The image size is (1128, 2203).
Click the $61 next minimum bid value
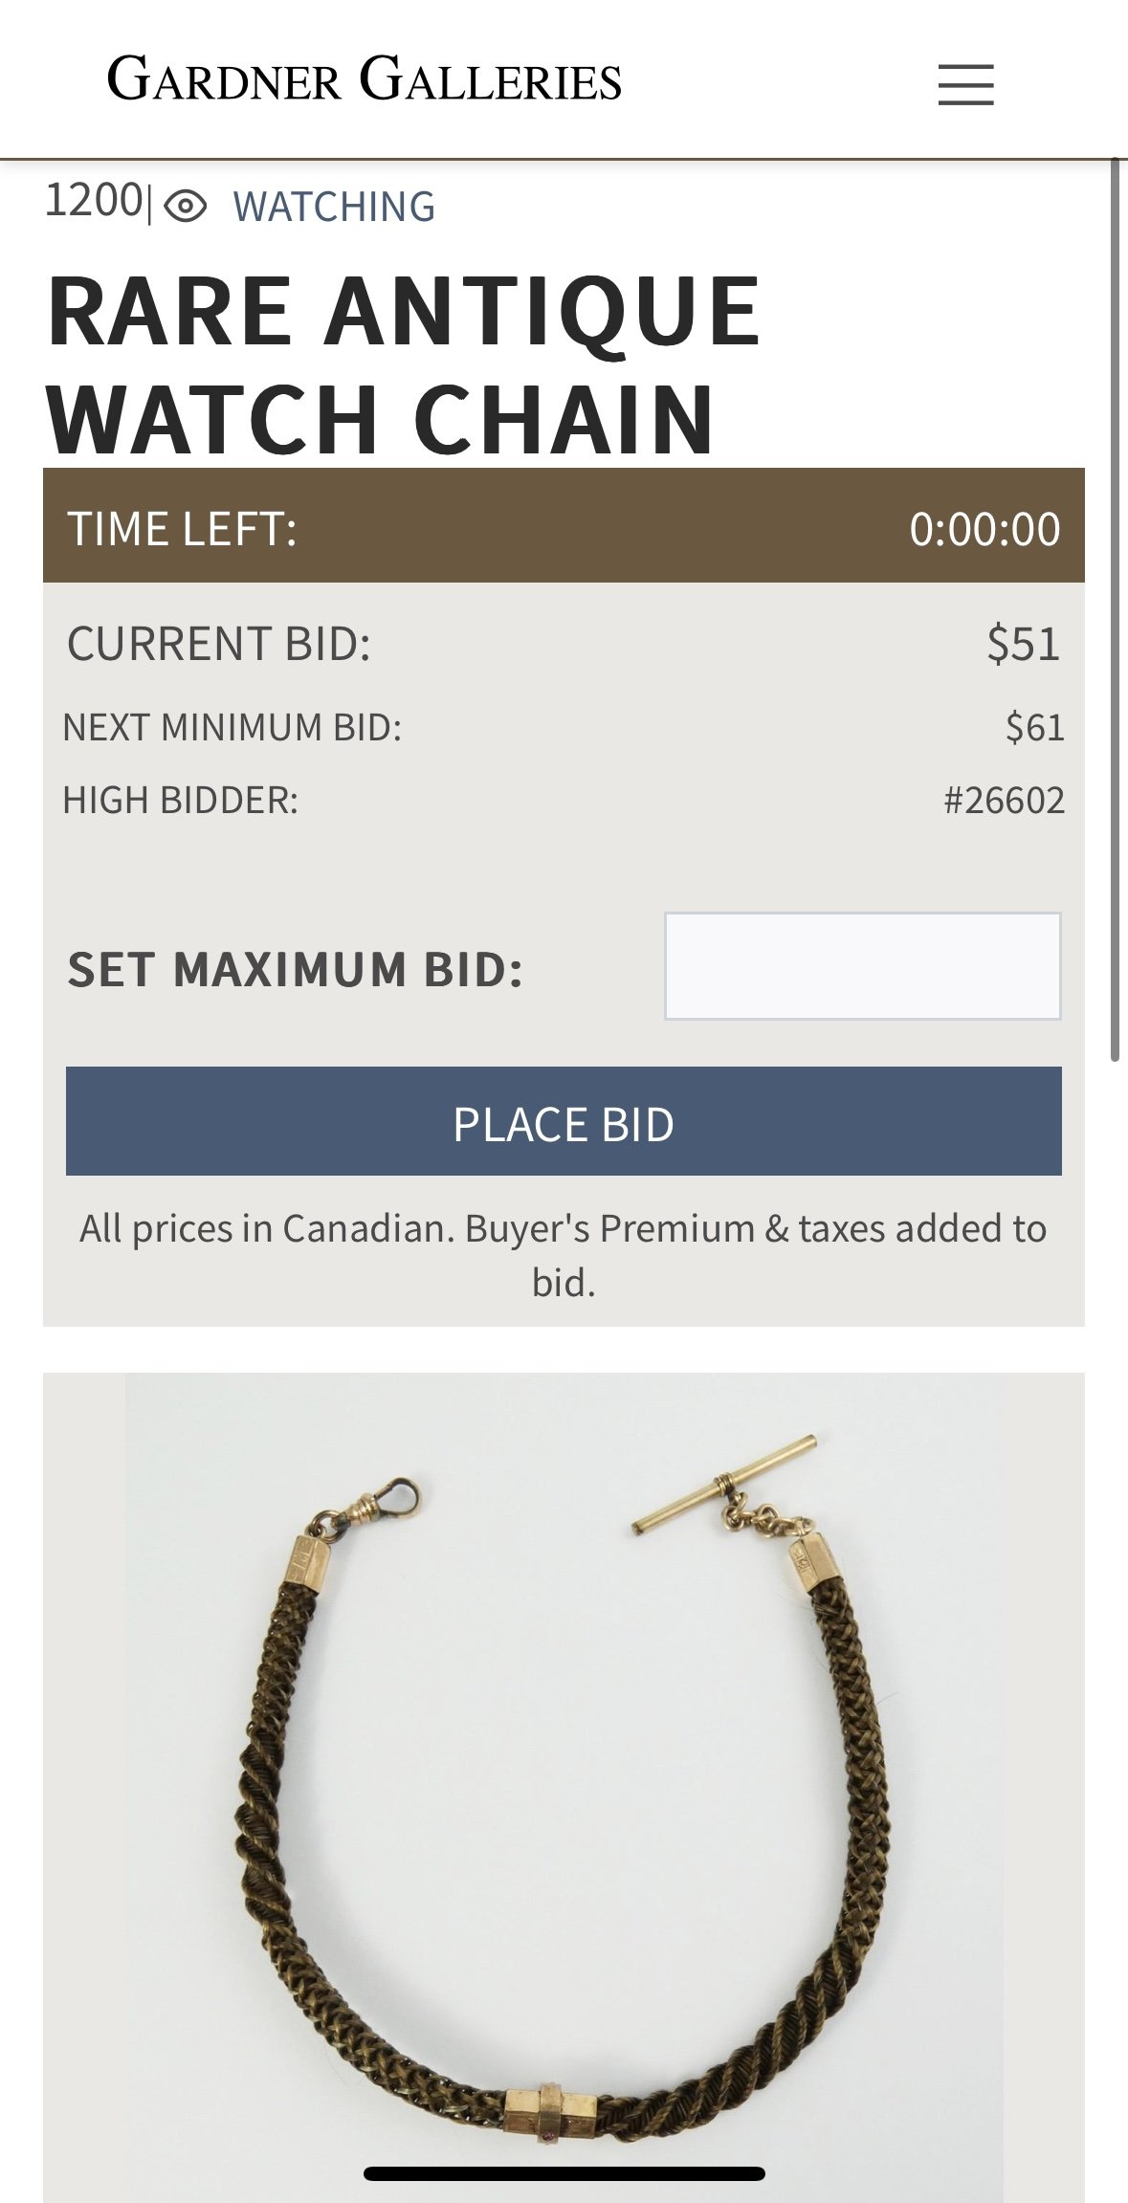point(1034,728)
